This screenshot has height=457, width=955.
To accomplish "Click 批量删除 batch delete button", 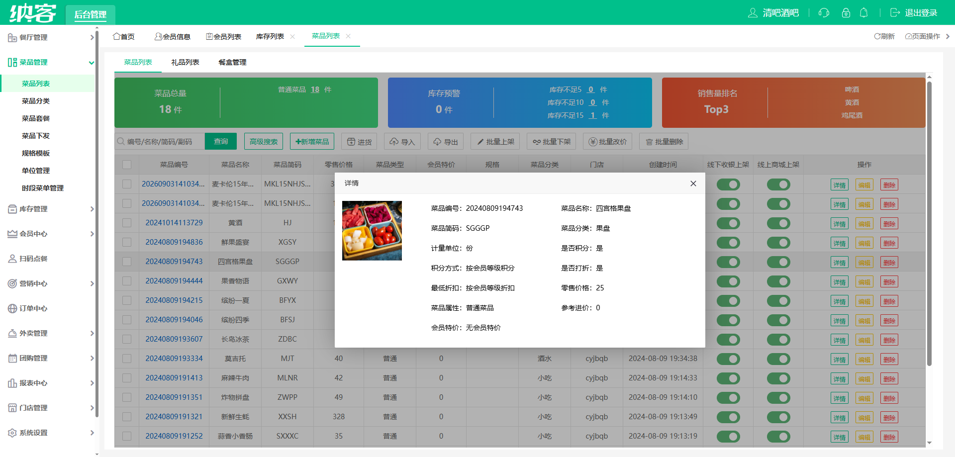I will [664, 142].
